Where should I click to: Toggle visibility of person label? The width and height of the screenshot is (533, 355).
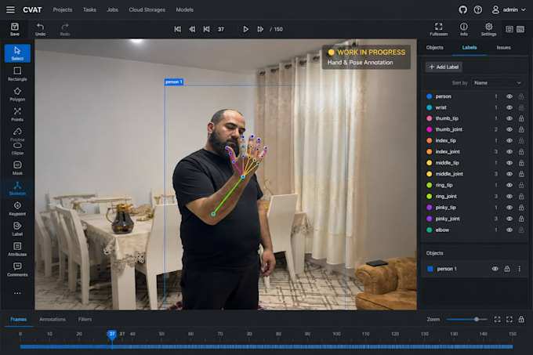point(509,96)
